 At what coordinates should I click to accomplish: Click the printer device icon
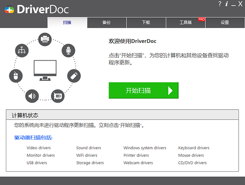point(45,39)
